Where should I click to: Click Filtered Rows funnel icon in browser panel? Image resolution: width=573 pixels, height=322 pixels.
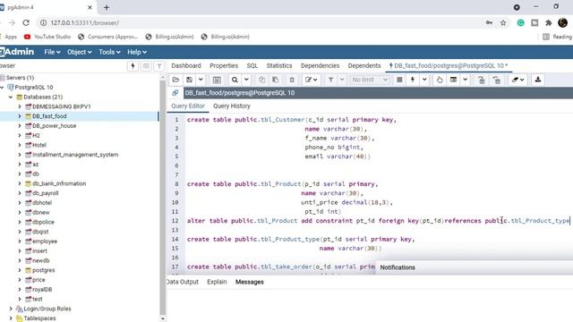(x=159, y=66)
